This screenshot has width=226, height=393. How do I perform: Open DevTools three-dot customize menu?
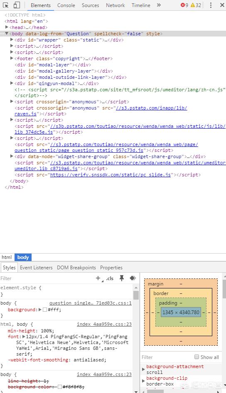(x=211, y=5)
